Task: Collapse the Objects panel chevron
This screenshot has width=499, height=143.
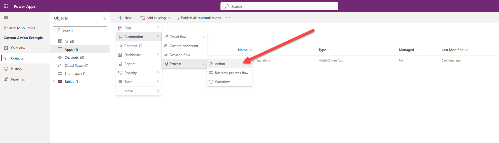Action: click(x=105, y=18)
